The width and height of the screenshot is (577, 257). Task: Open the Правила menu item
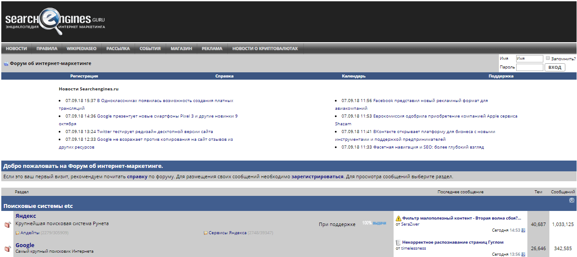[x=47, y=49]
